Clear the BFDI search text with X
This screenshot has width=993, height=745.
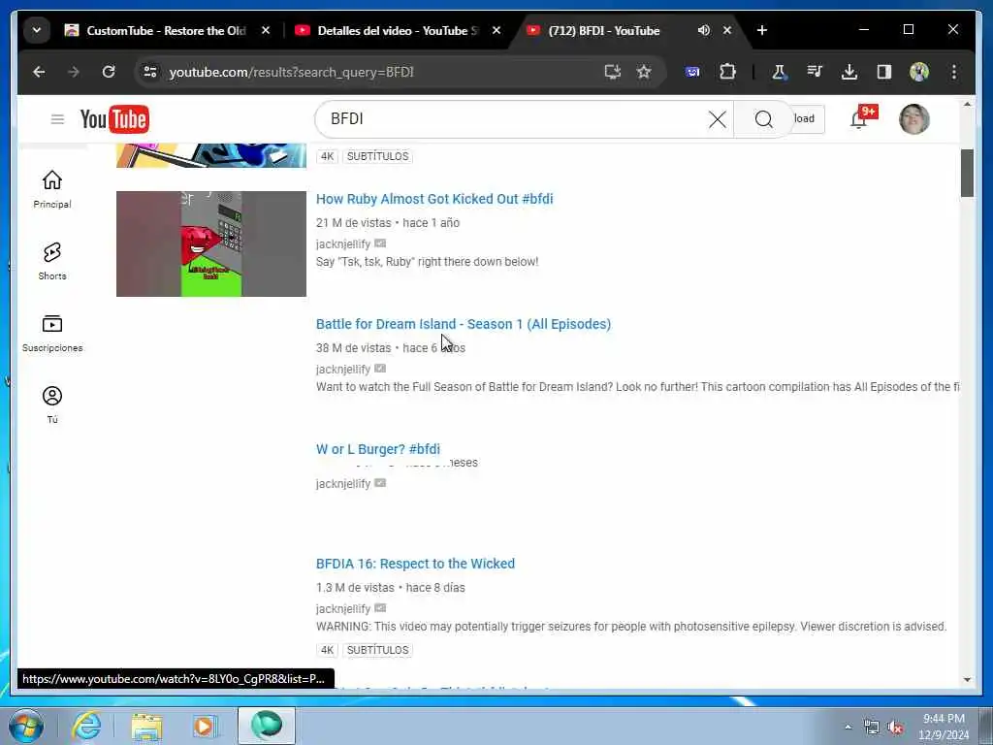717,119
